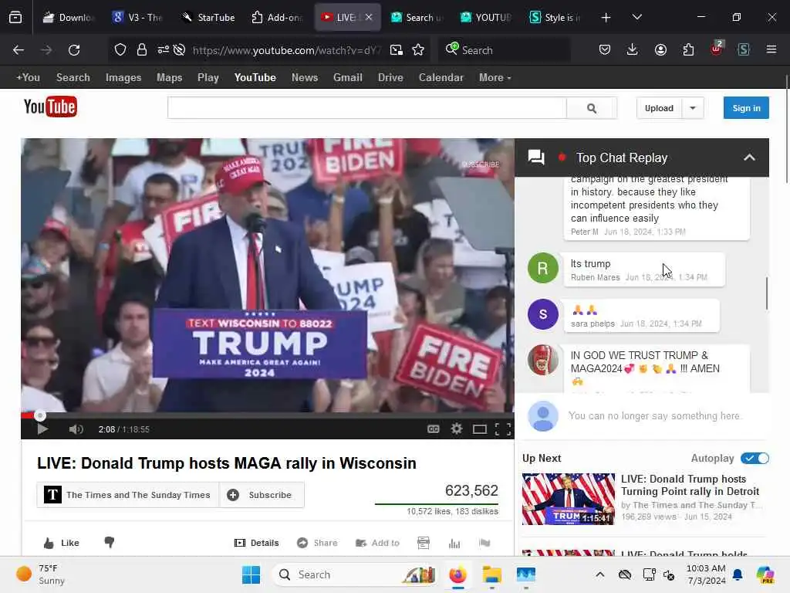
Task: List all tabs dropdown arrow
Action: (636, 17)
